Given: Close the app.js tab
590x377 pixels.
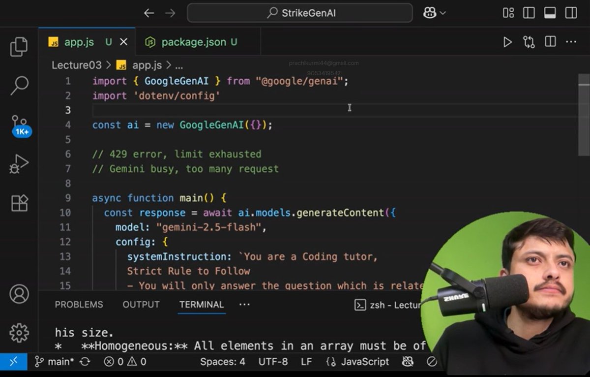Looking at the screenshot, I should tap(124, 42).
